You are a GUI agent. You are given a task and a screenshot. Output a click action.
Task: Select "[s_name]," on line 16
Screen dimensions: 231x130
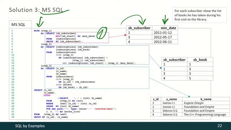[62, 71]
